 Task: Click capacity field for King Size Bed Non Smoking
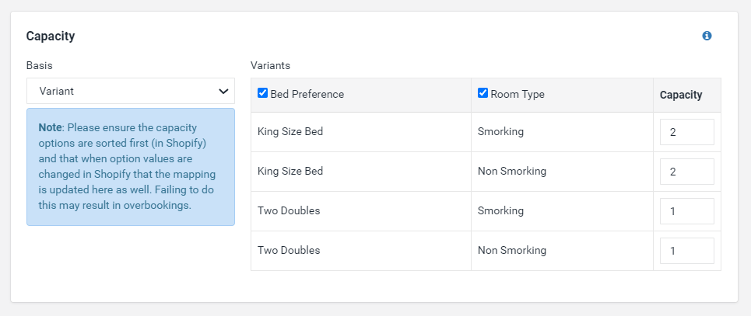click(687, 172)
